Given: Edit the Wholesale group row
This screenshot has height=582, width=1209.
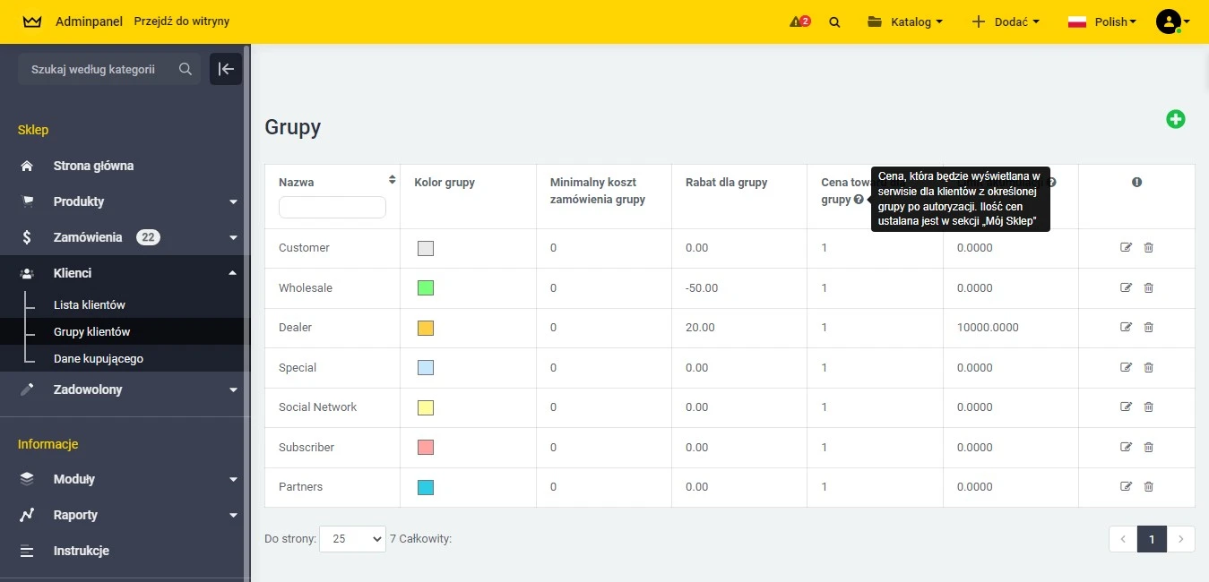Looking at the screenshot, I should point(1126,287).
